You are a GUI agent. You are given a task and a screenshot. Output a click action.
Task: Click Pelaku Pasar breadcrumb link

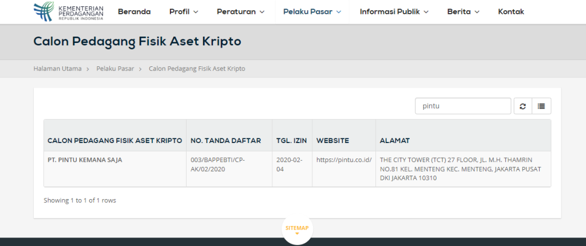pyautogui.click(x=115, y=69)
